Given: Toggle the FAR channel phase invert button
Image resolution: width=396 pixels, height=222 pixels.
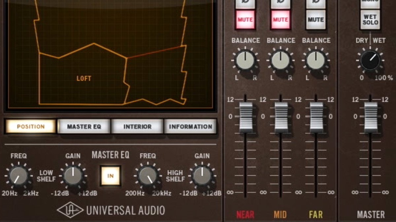Looking at the screenshot, I should click(316, 4).
